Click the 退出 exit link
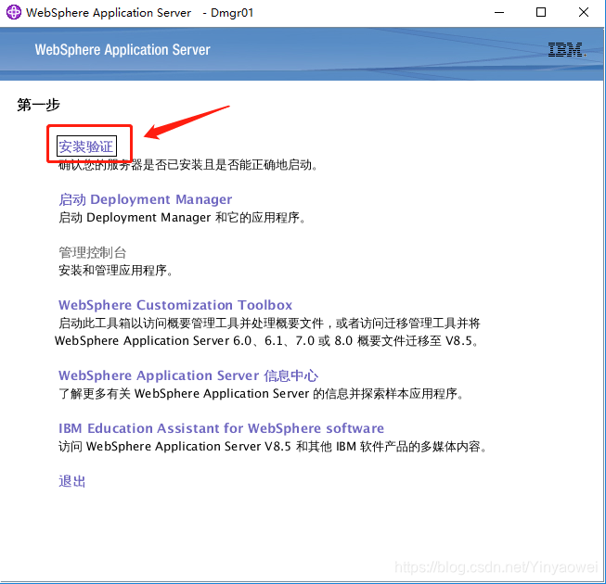 click(x=71, y=481)
